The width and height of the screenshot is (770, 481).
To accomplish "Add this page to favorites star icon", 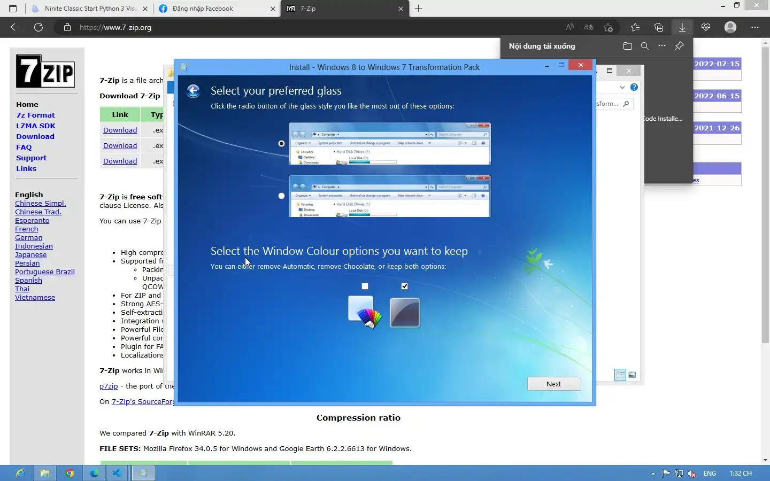I will [609, 27].
